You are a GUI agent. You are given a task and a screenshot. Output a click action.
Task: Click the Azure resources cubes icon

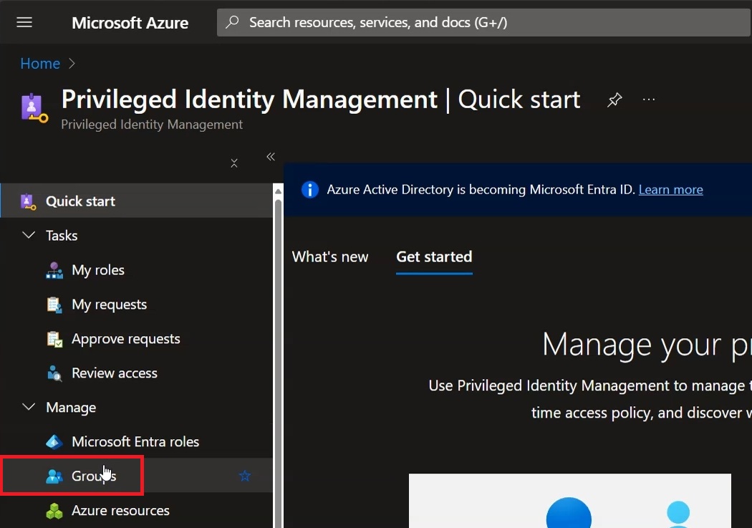tap(54, 511)
